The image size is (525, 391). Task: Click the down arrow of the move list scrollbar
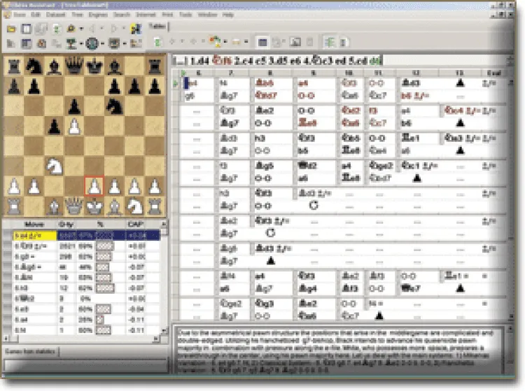click(164, 331)
